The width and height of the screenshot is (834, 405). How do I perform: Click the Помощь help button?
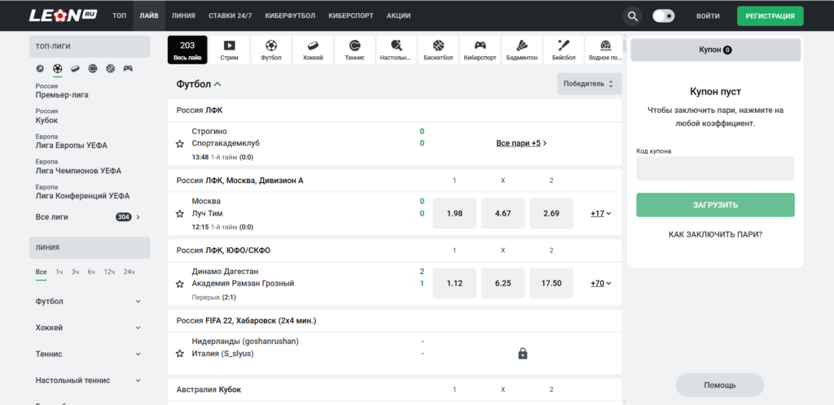[x=720, y=385]
